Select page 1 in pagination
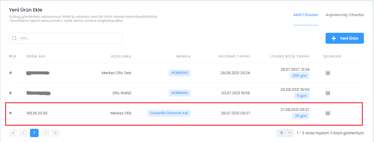Viewport: 374px width, 142px height. pyautogui.click(x=34, y=133)
